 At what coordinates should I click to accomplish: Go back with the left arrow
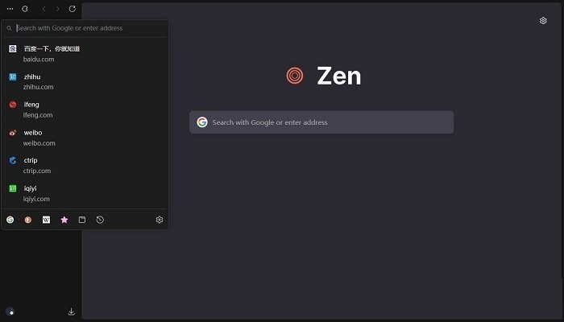click(44, 8)
